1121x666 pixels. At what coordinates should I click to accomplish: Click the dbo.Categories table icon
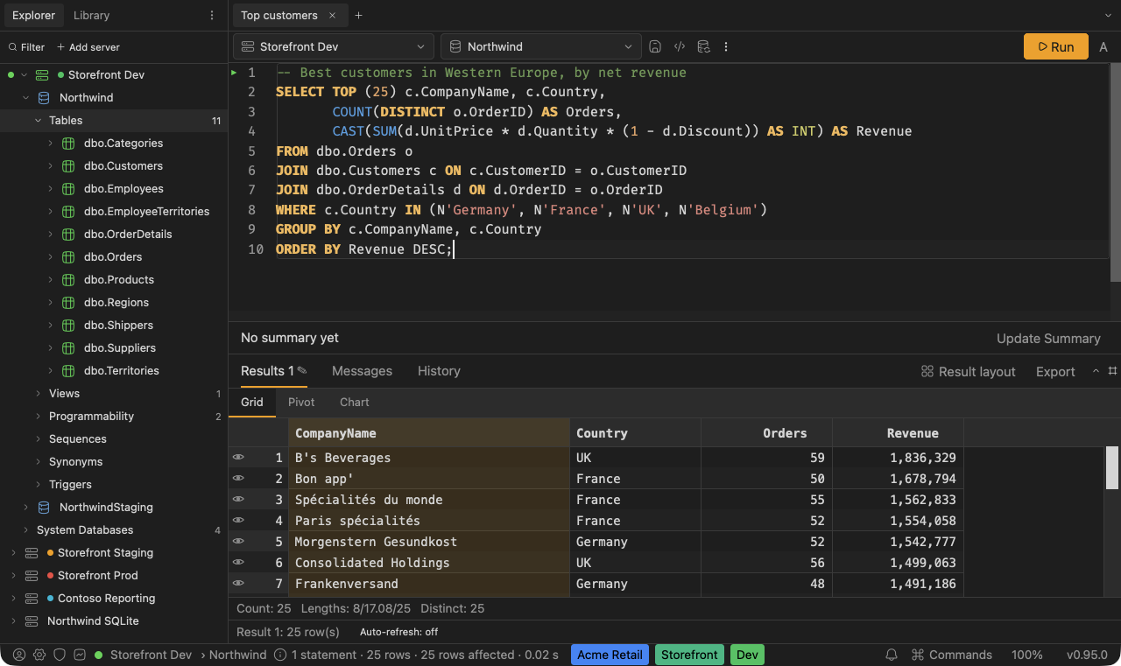[68, 143]
